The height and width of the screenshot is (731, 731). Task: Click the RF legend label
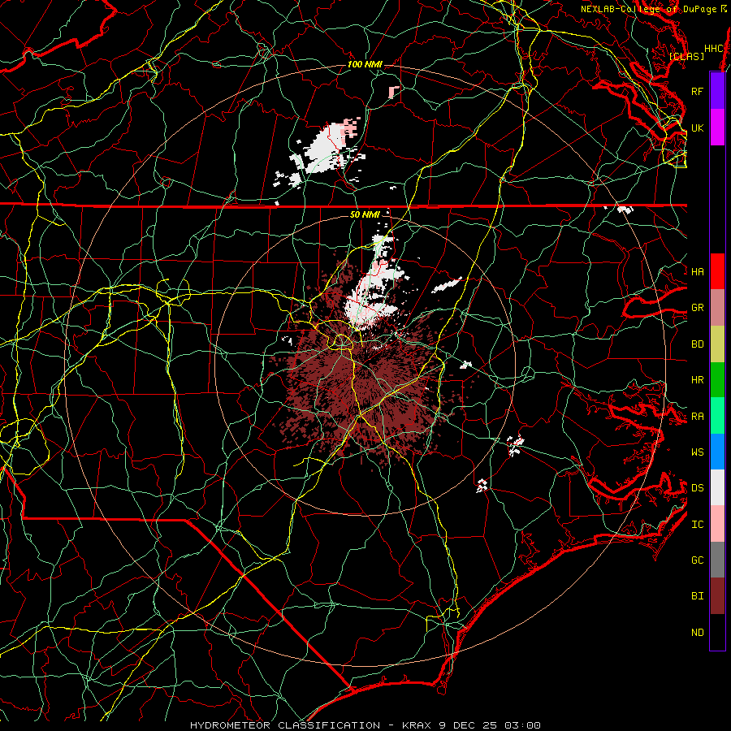697,91
